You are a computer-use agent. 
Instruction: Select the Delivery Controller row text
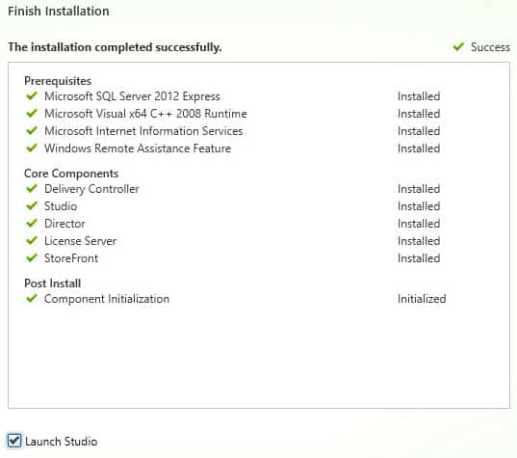(91, 189)
